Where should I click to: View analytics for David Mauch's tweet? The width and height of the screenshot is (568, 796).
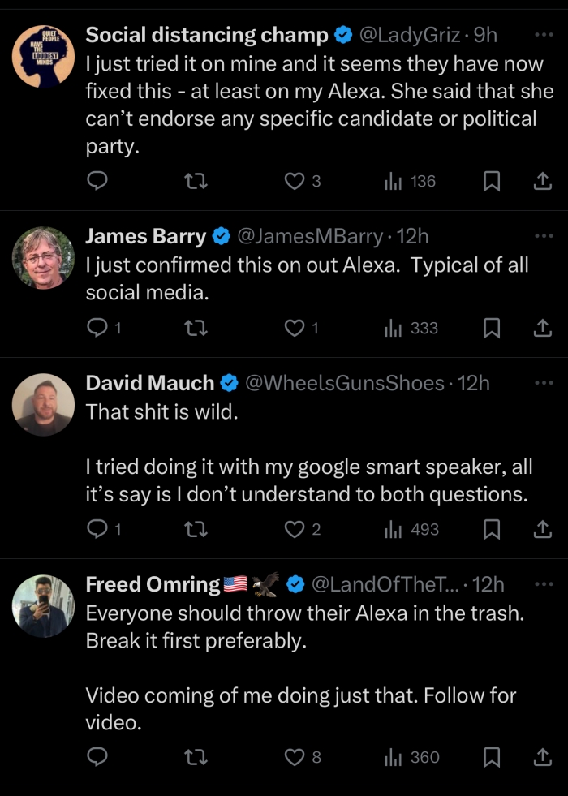pos(411,530)
